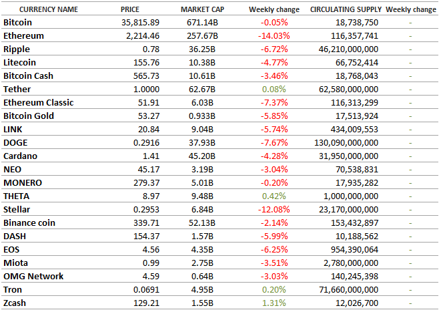Viewport: 441px width, 310px height.
Task: Click Ethereum market cap 257.67B
Action: (x=203, y=36)
